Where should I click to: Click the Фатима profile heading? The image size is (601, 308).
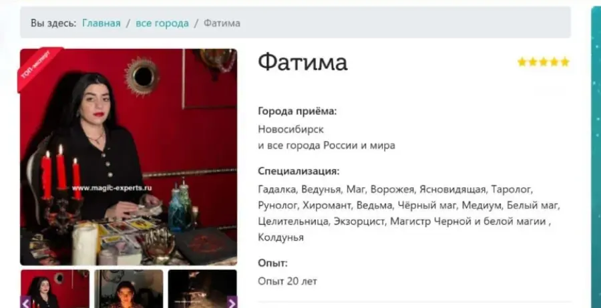[x=303, y=63]
